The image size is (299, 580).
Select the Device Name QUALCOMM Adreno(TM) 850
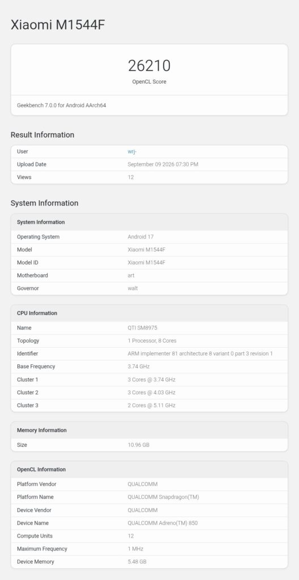(x=164, y=523)
